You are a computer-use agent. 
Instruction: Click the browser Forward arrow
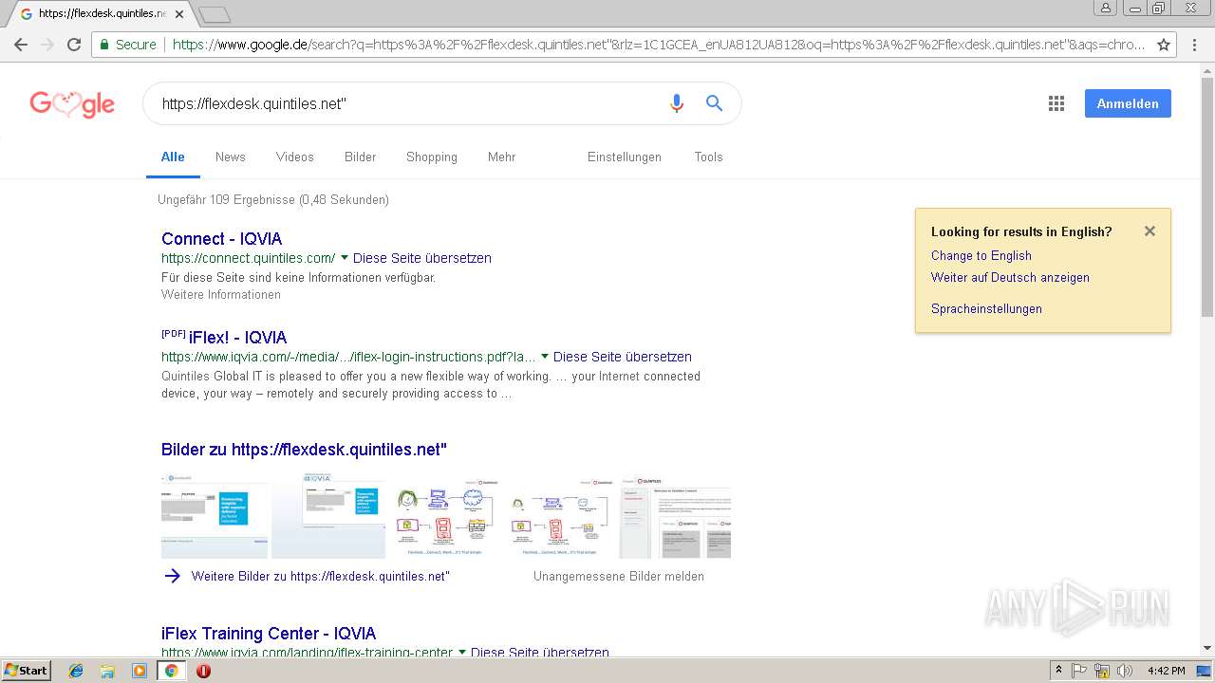coord(47,45)
